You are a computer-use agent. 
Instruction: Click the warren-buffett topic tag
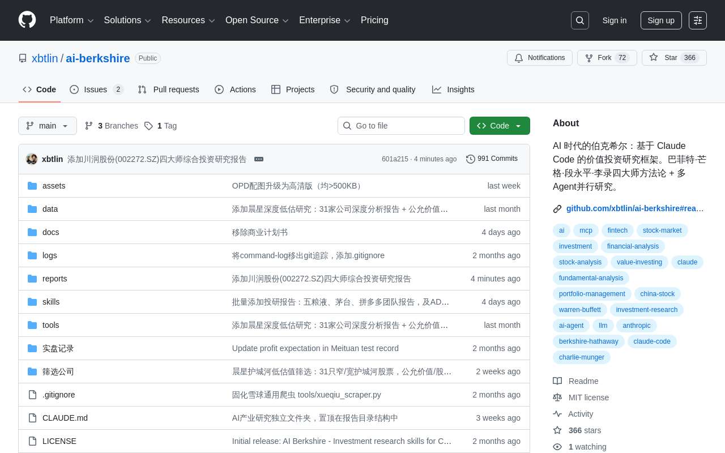580,310
